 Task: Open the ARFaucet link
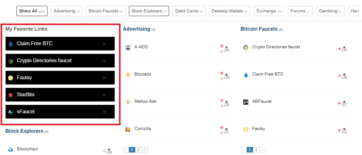pyautogui.click(x=262, y=101)
